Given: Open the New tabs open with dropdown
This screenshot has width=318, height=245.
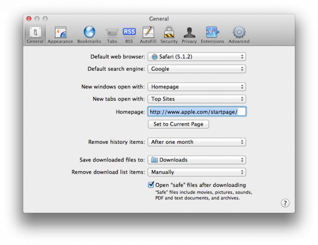Looking at the screenshot, I should [x=197, y=99].
